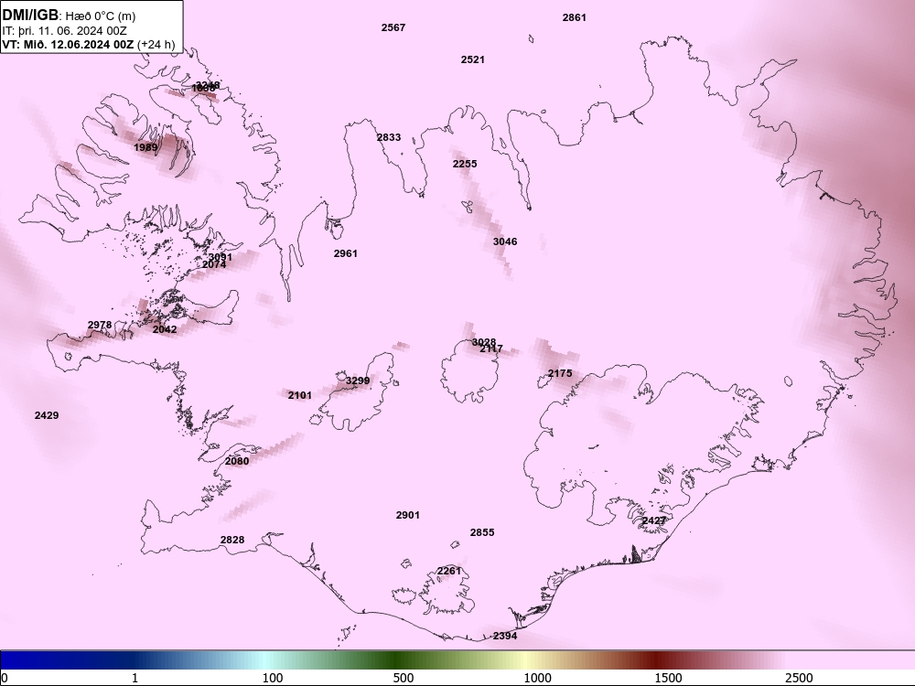Click the height value 2521
The width and height of the screenshot is (915, 686).
coord(473,59)
